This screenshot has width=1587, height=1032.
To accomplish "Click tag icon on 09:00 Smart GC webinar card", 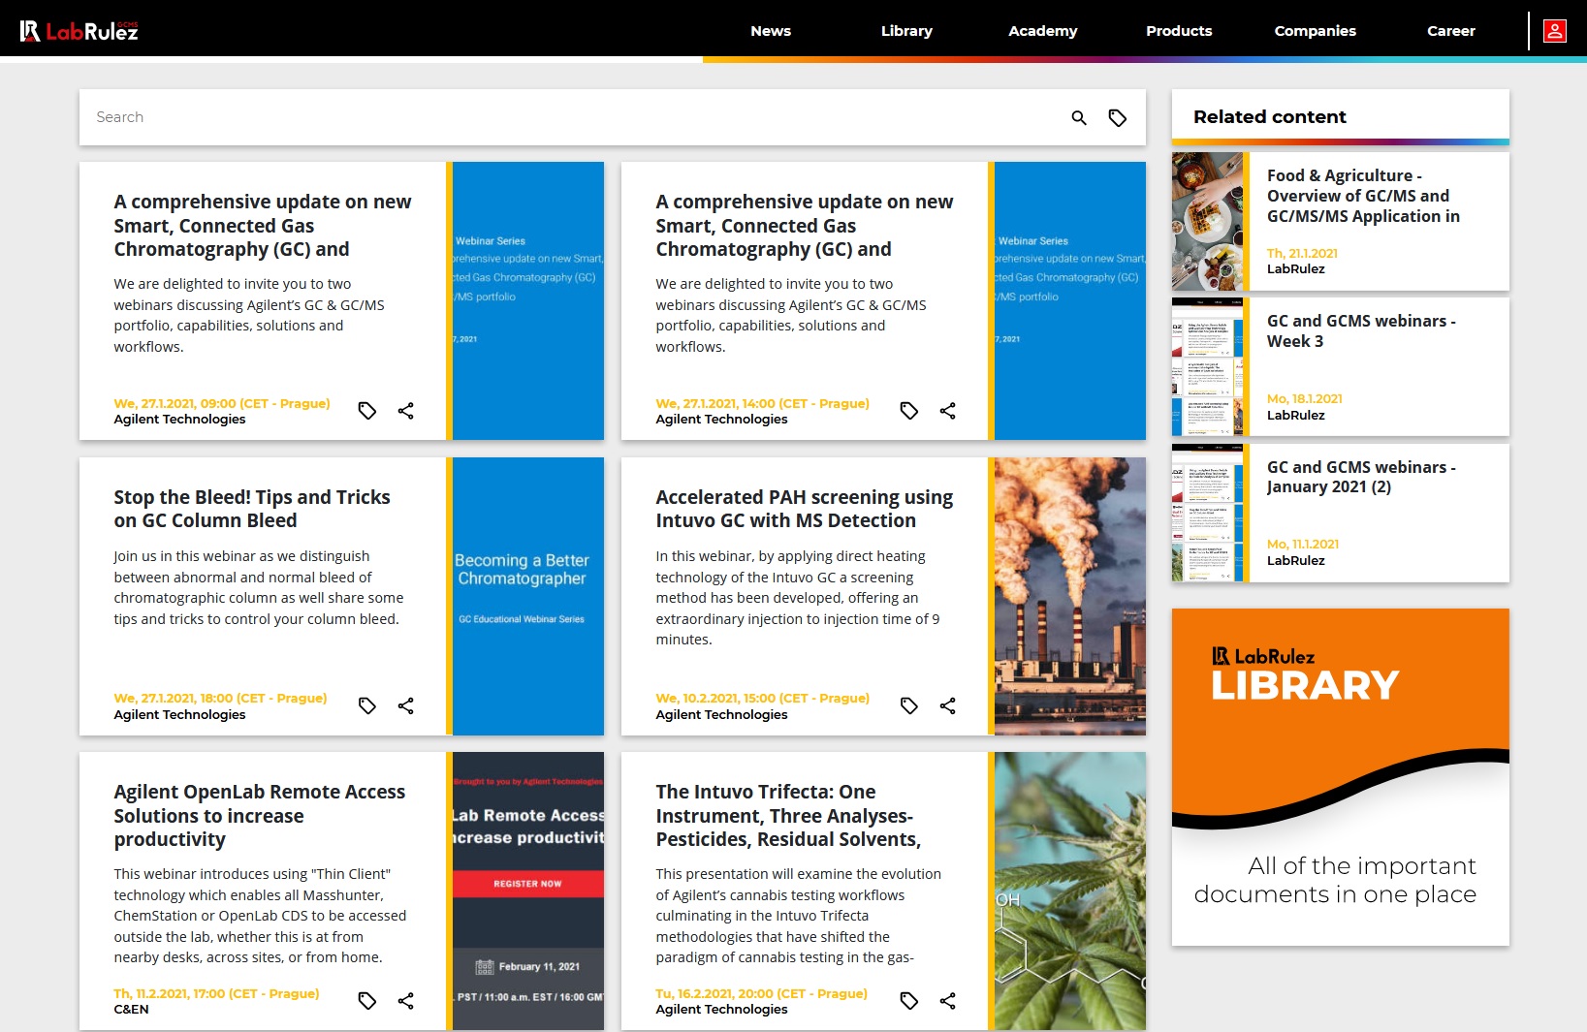I will coord(367,411).
